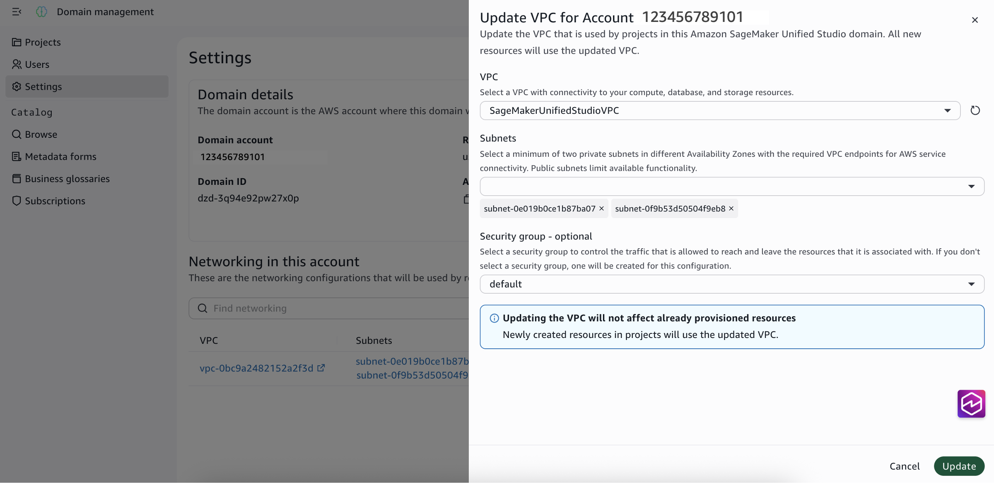Click the Users people icon
Screen dimensions: 994x484
[17, 65]
